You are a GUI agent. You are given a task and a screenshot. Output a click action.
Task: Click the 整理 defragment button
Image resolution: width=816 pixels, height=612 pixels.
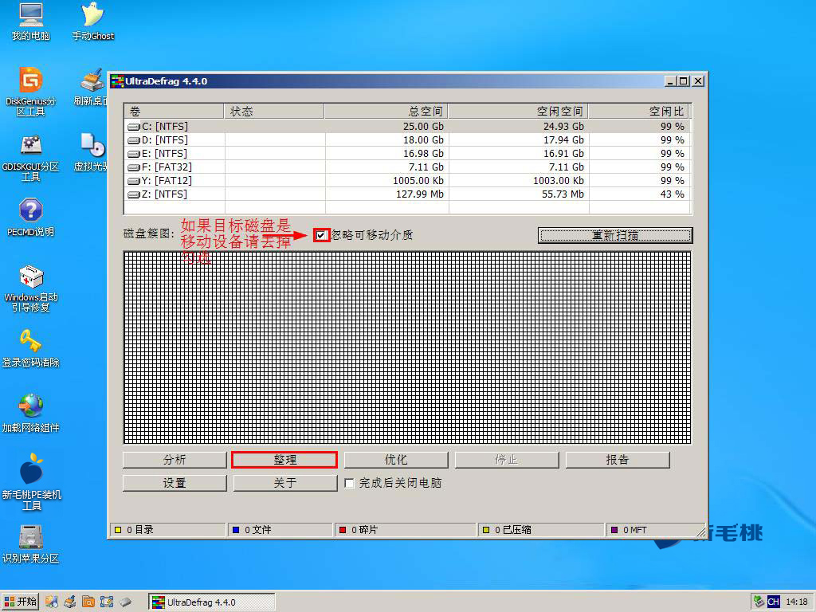[x=284, y=460]
